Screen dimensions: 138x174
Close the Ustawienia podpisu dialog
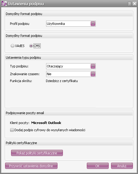(x=134, y=4)
